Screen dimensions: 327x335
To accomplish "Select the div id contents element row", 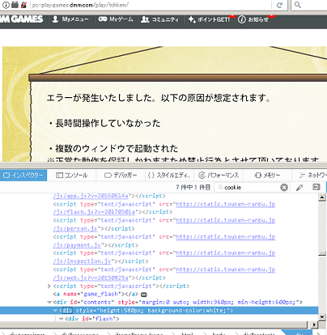I will click(178, 302).
